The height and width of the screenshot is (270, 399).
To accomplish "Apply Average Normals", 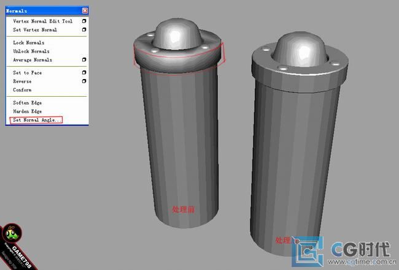I will point(33,60).
